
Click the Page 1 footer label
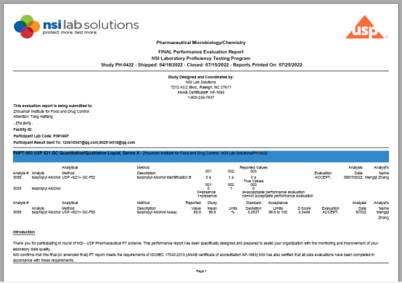[201, 271]
